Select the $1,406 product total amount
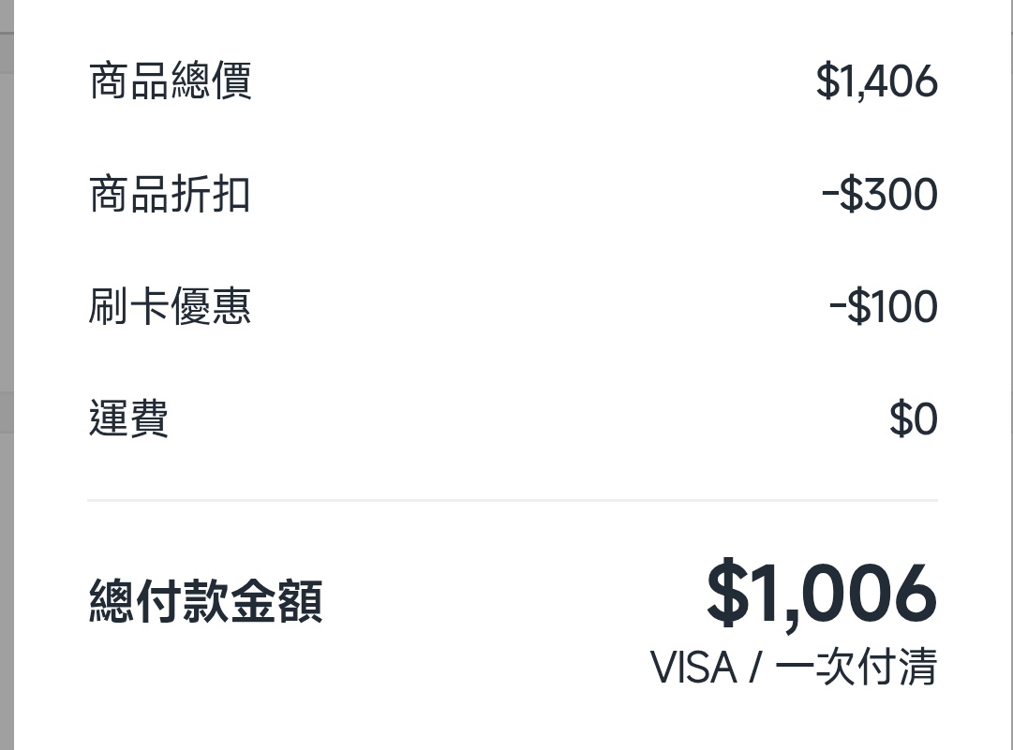Screen dimensions: 1013x750 (x=876, y=81)
